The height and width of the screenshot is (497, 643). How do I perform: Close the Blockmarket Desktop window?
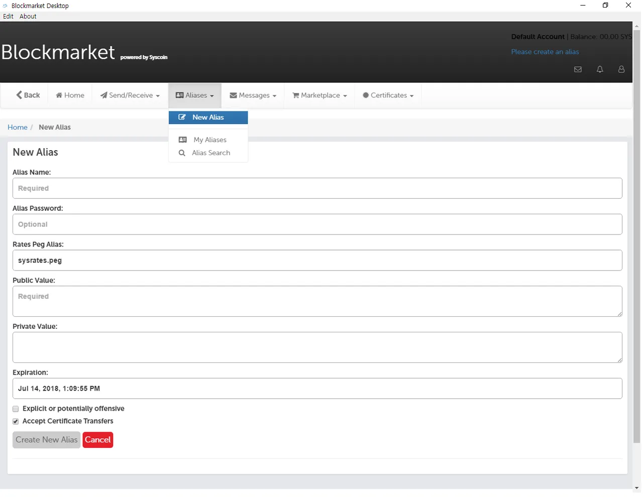(628, 6)
